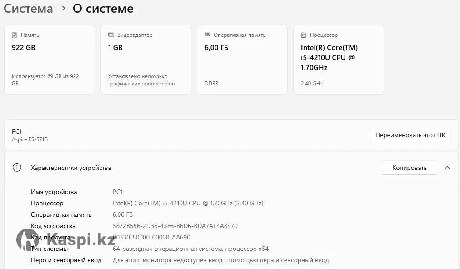Click the RAM icon beside Оперативная память
460x269 pixels.
click(207, 35)
